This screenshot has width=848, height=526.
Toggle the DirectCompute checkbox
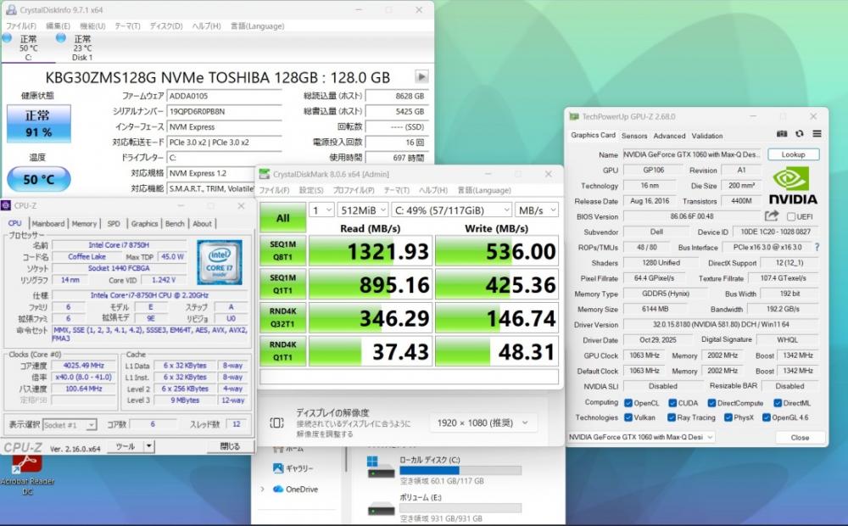(711, 403)
